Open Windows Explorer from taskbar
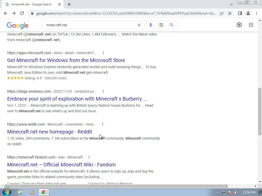The width and height of the screenshot is (262, 196). [20, 192]
